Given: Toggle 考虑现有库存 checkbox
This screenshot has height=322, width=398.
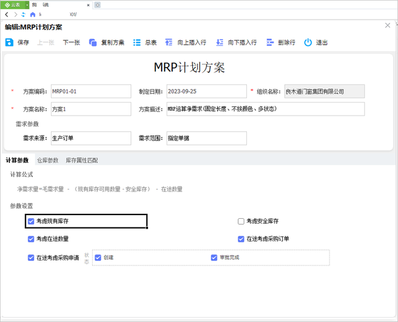Looking at the screenshot, I should 31,221.
